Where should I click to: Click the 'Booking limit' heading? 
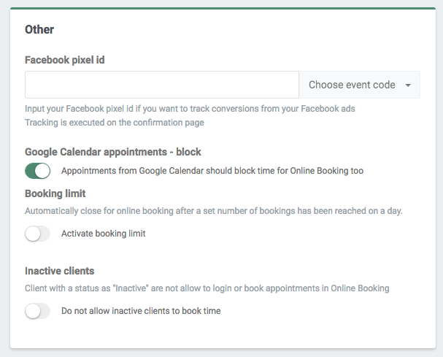[55, 193]
